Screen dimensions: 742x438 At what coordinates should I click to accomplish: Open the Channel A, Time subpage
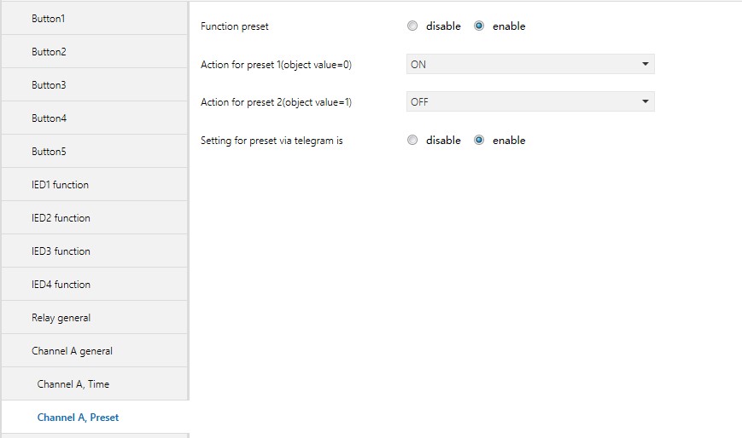click(x=73, y=383)
